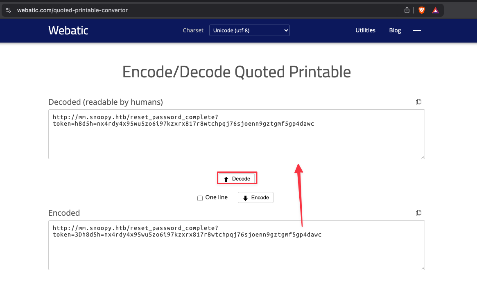This screenshot has width=477, height=291.
Task: Copy the Encoded text with clipboard icon
Action: (x=418, y=213)
